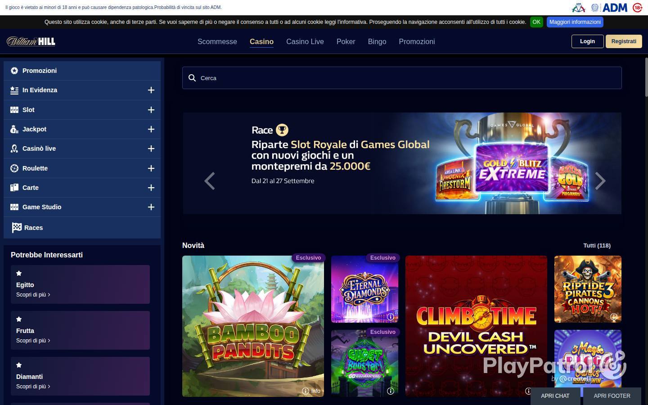Click the William Hill logo
The height and width of the screenshot is (405, 648).
click(x=31, y=41)
